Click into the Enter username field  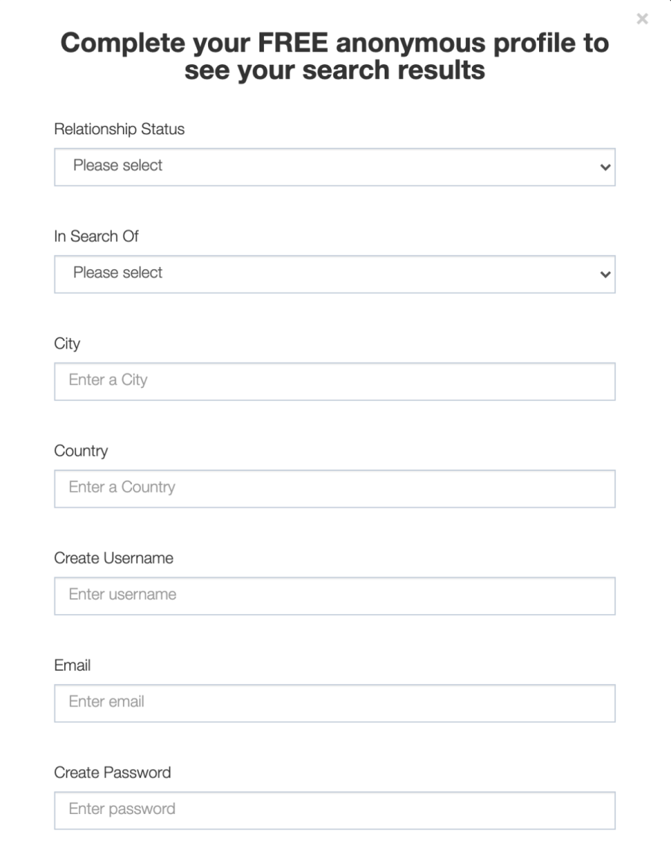pyautogui.click(x=335, y=596)
